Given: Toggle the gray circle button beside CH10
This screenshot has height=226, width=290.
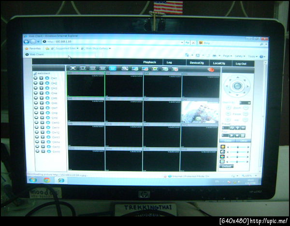Looking at the screenshot, I should click(x=36, y=122).
